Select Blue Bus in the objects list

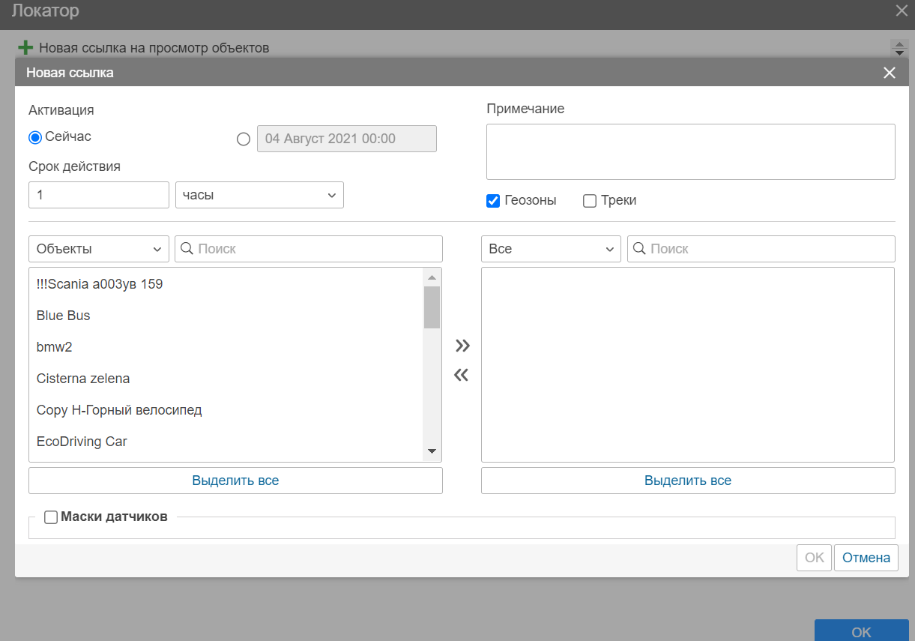[64, 316]
